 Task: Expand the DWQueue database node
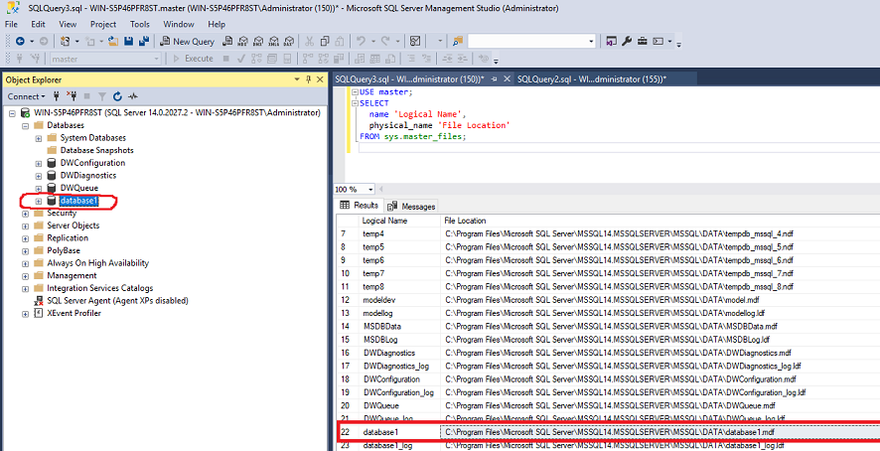pos(38,188)
